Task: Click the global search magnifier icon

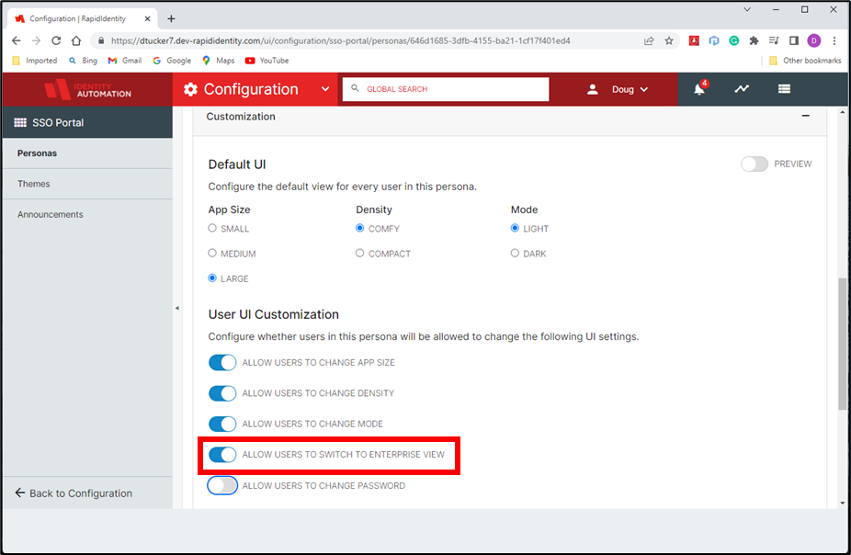Action: [355, 88]
